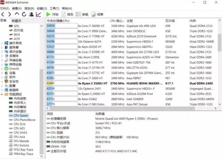Open the 查看(V) menu
222x159 pixels.
tap(17, 8)
